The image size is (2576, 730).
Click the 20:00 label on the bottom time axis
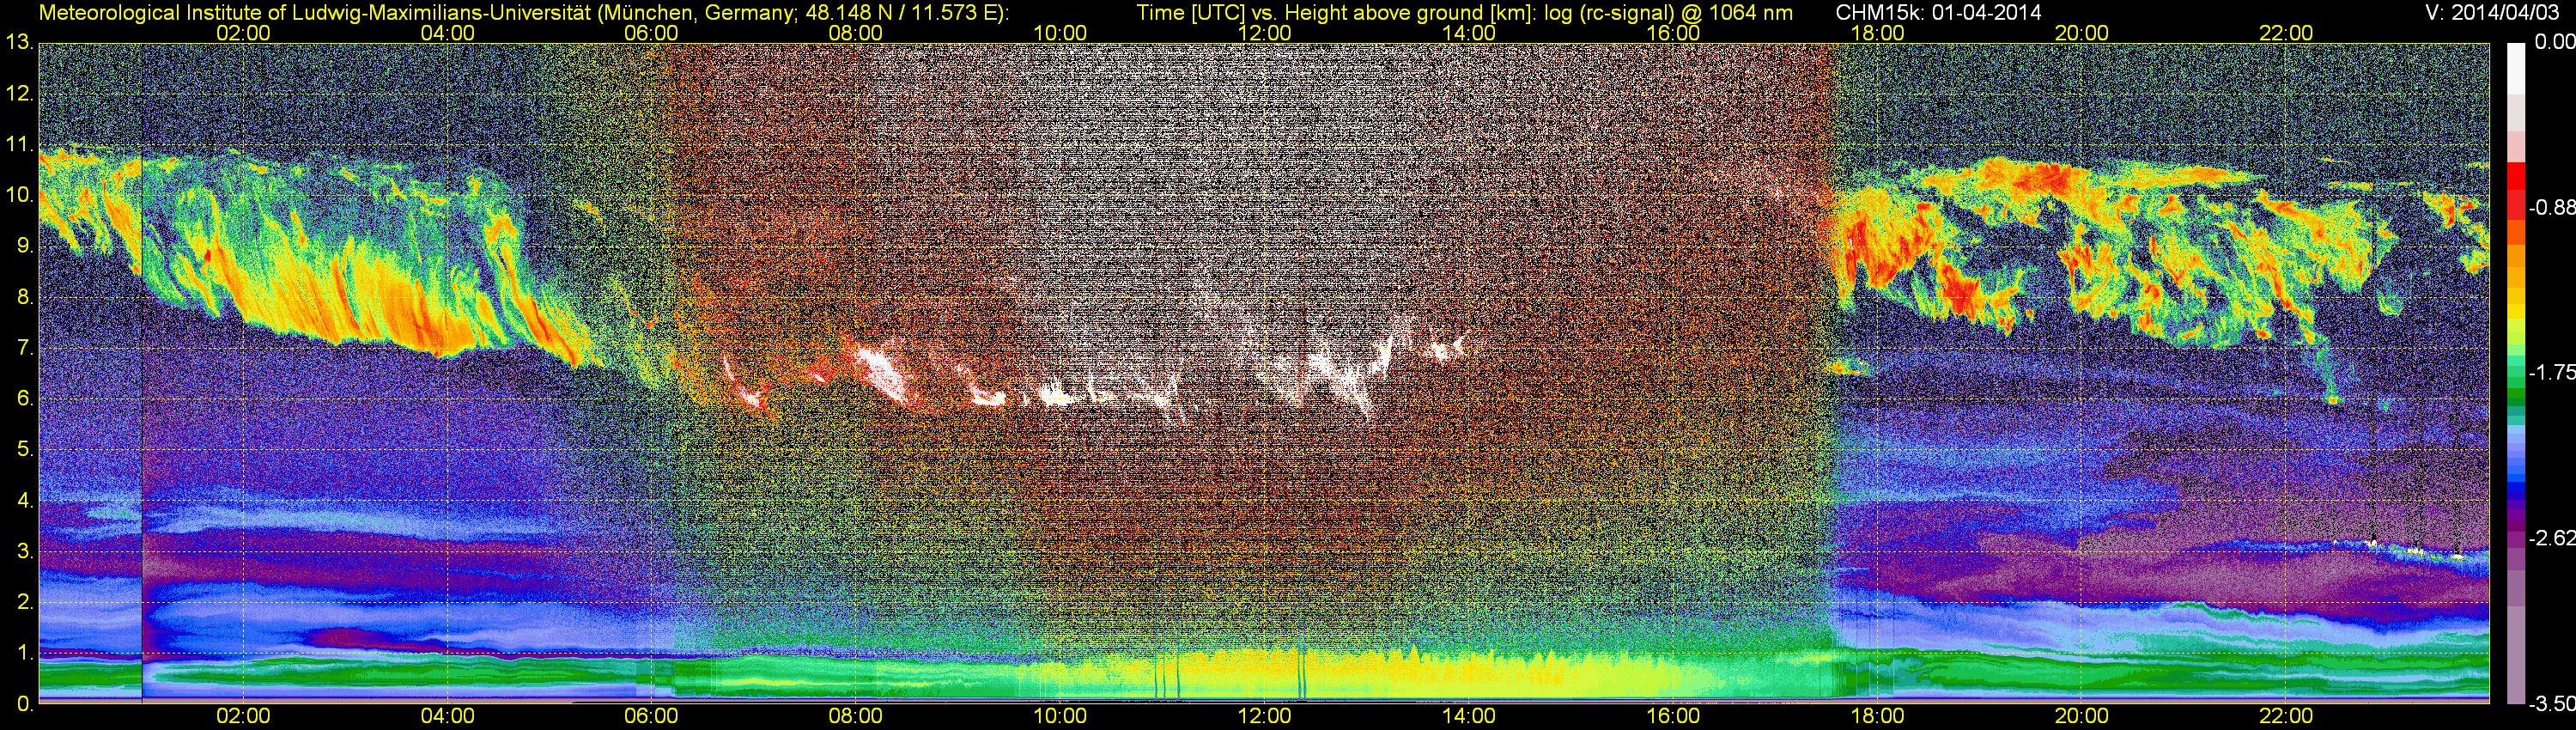[x=2082, y=716]
